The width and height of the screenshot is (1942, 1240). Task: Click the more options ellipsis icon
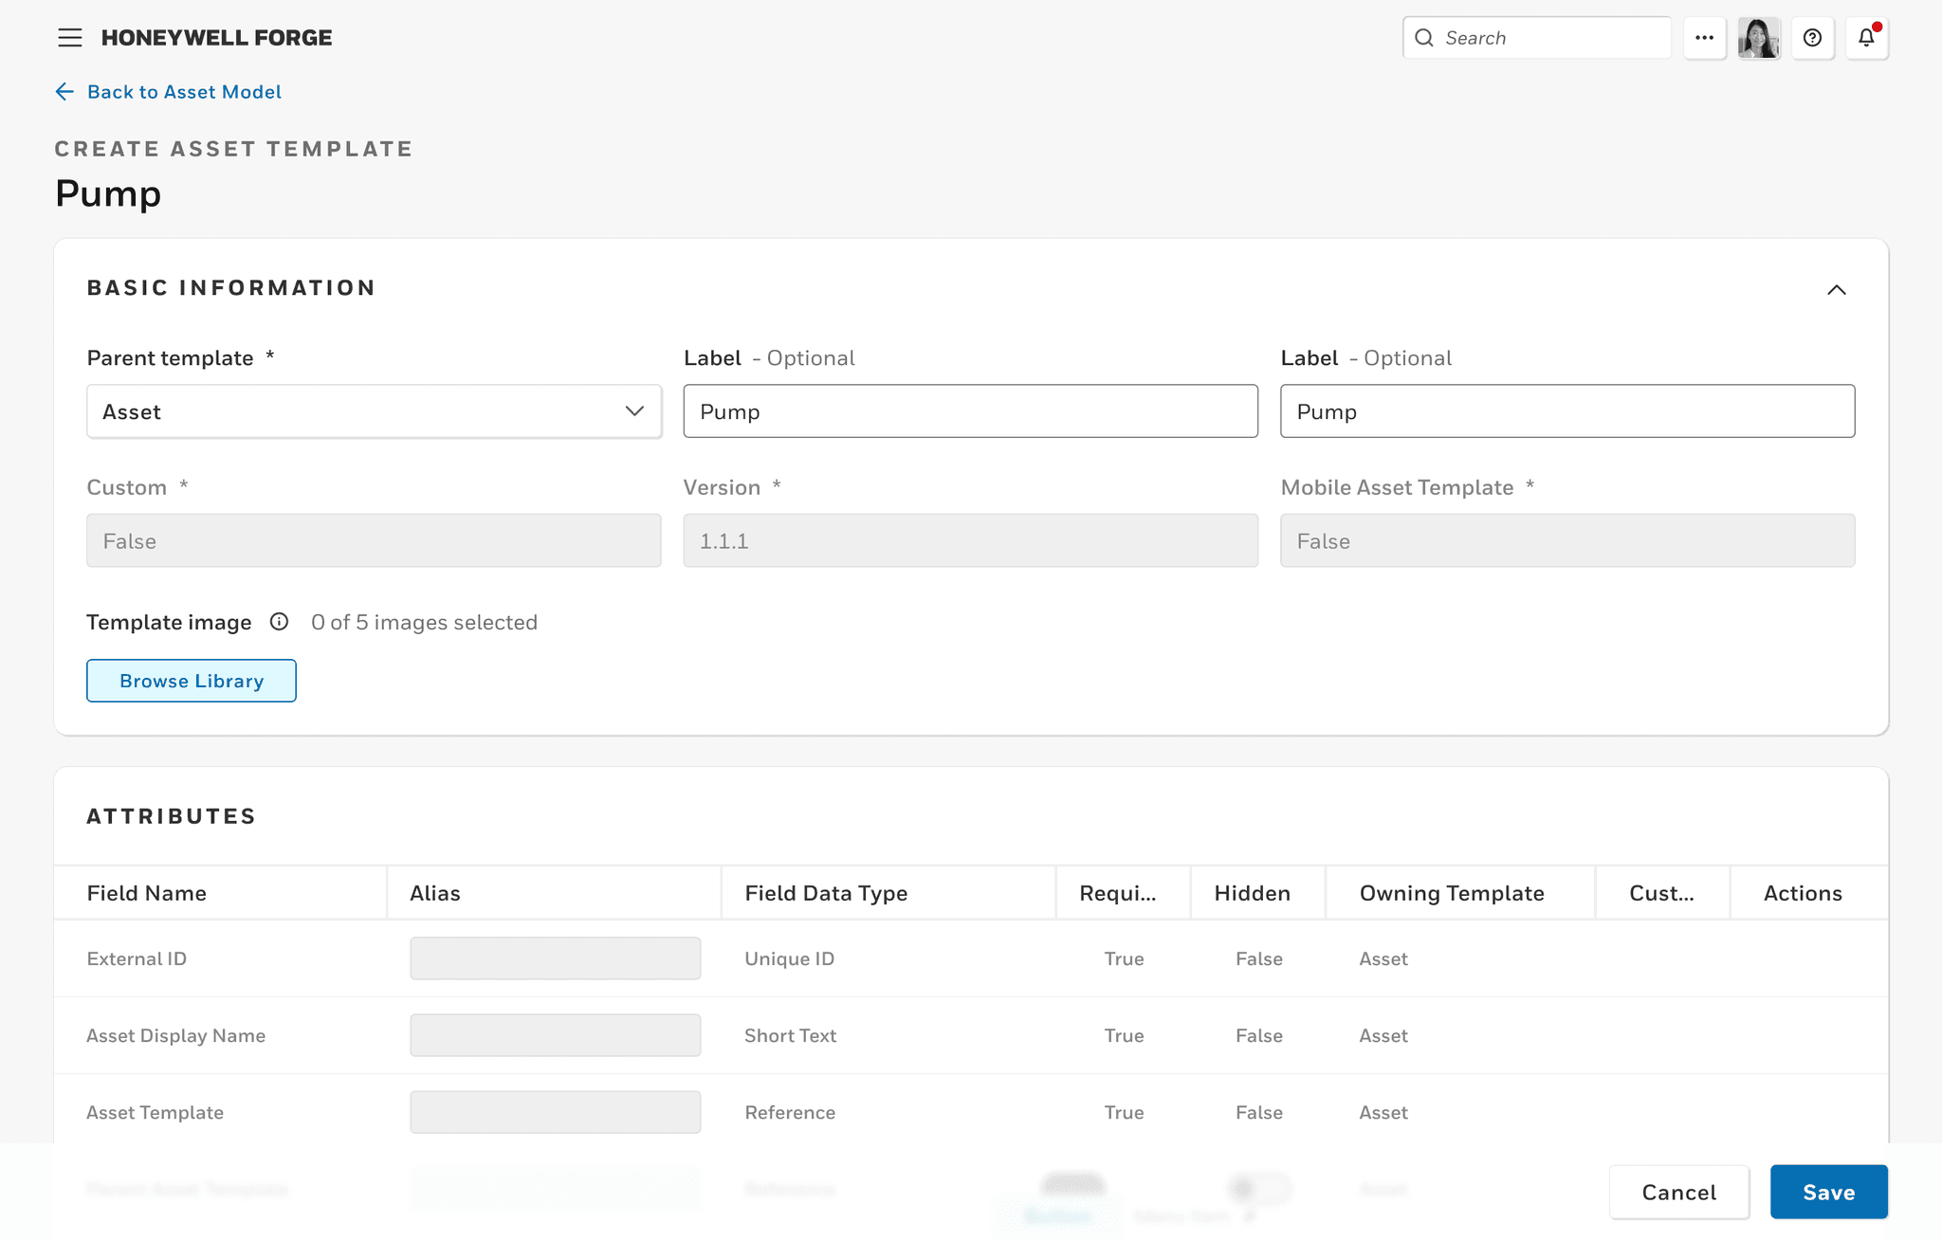click(x=1704, y=37)
